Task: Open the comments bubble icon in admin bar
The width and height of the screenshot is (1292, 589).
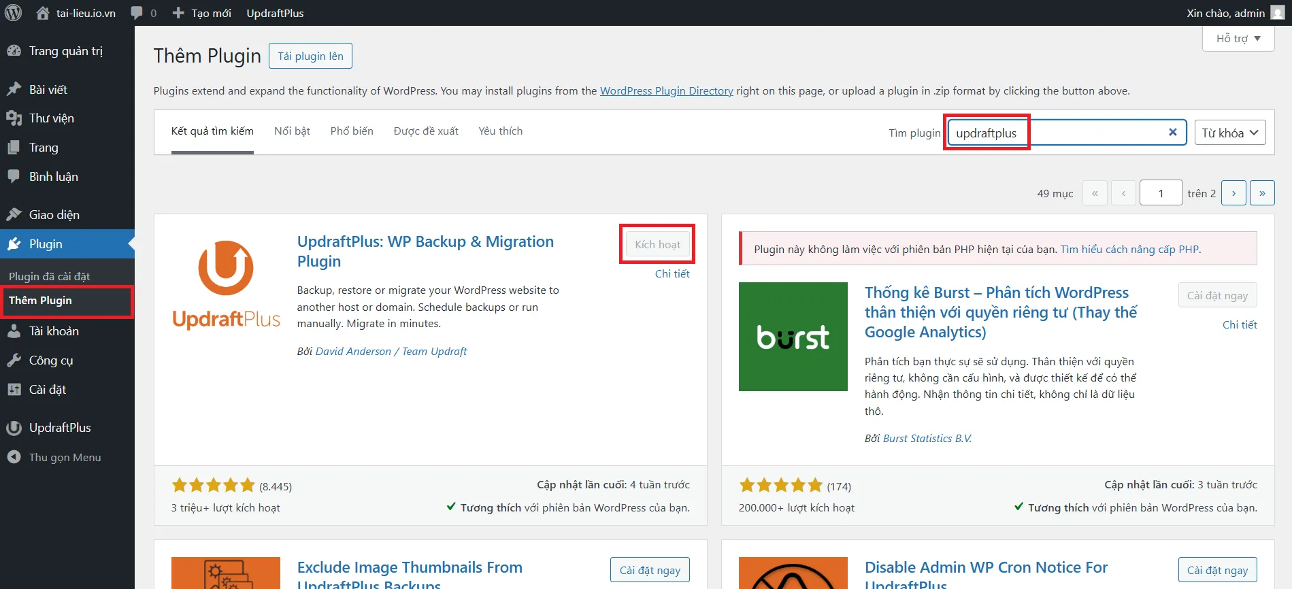Action: (137, 13)
